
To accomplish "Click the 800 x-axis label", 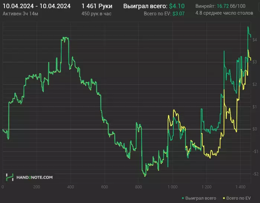I will click(x=139, y=187).
